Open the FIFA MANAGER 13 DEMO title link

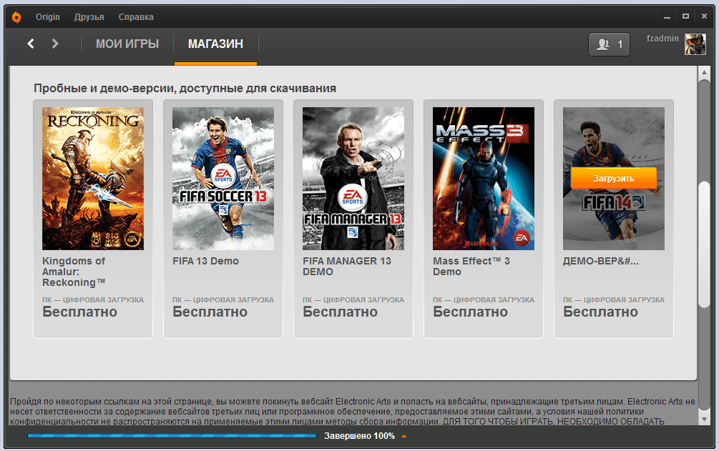[x=347, y=267]
